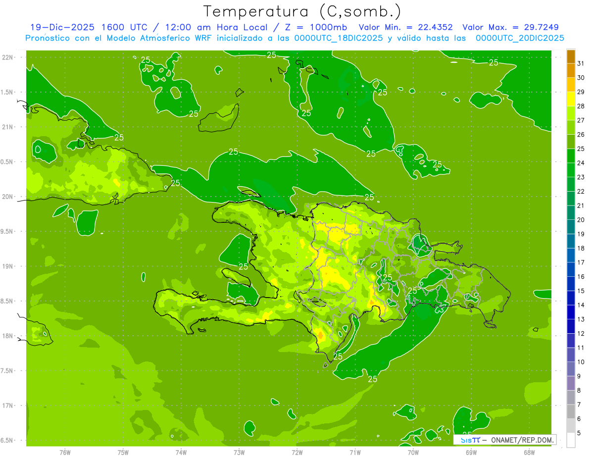
Task: Click the 74W longitude axis label
Action: 181,453
